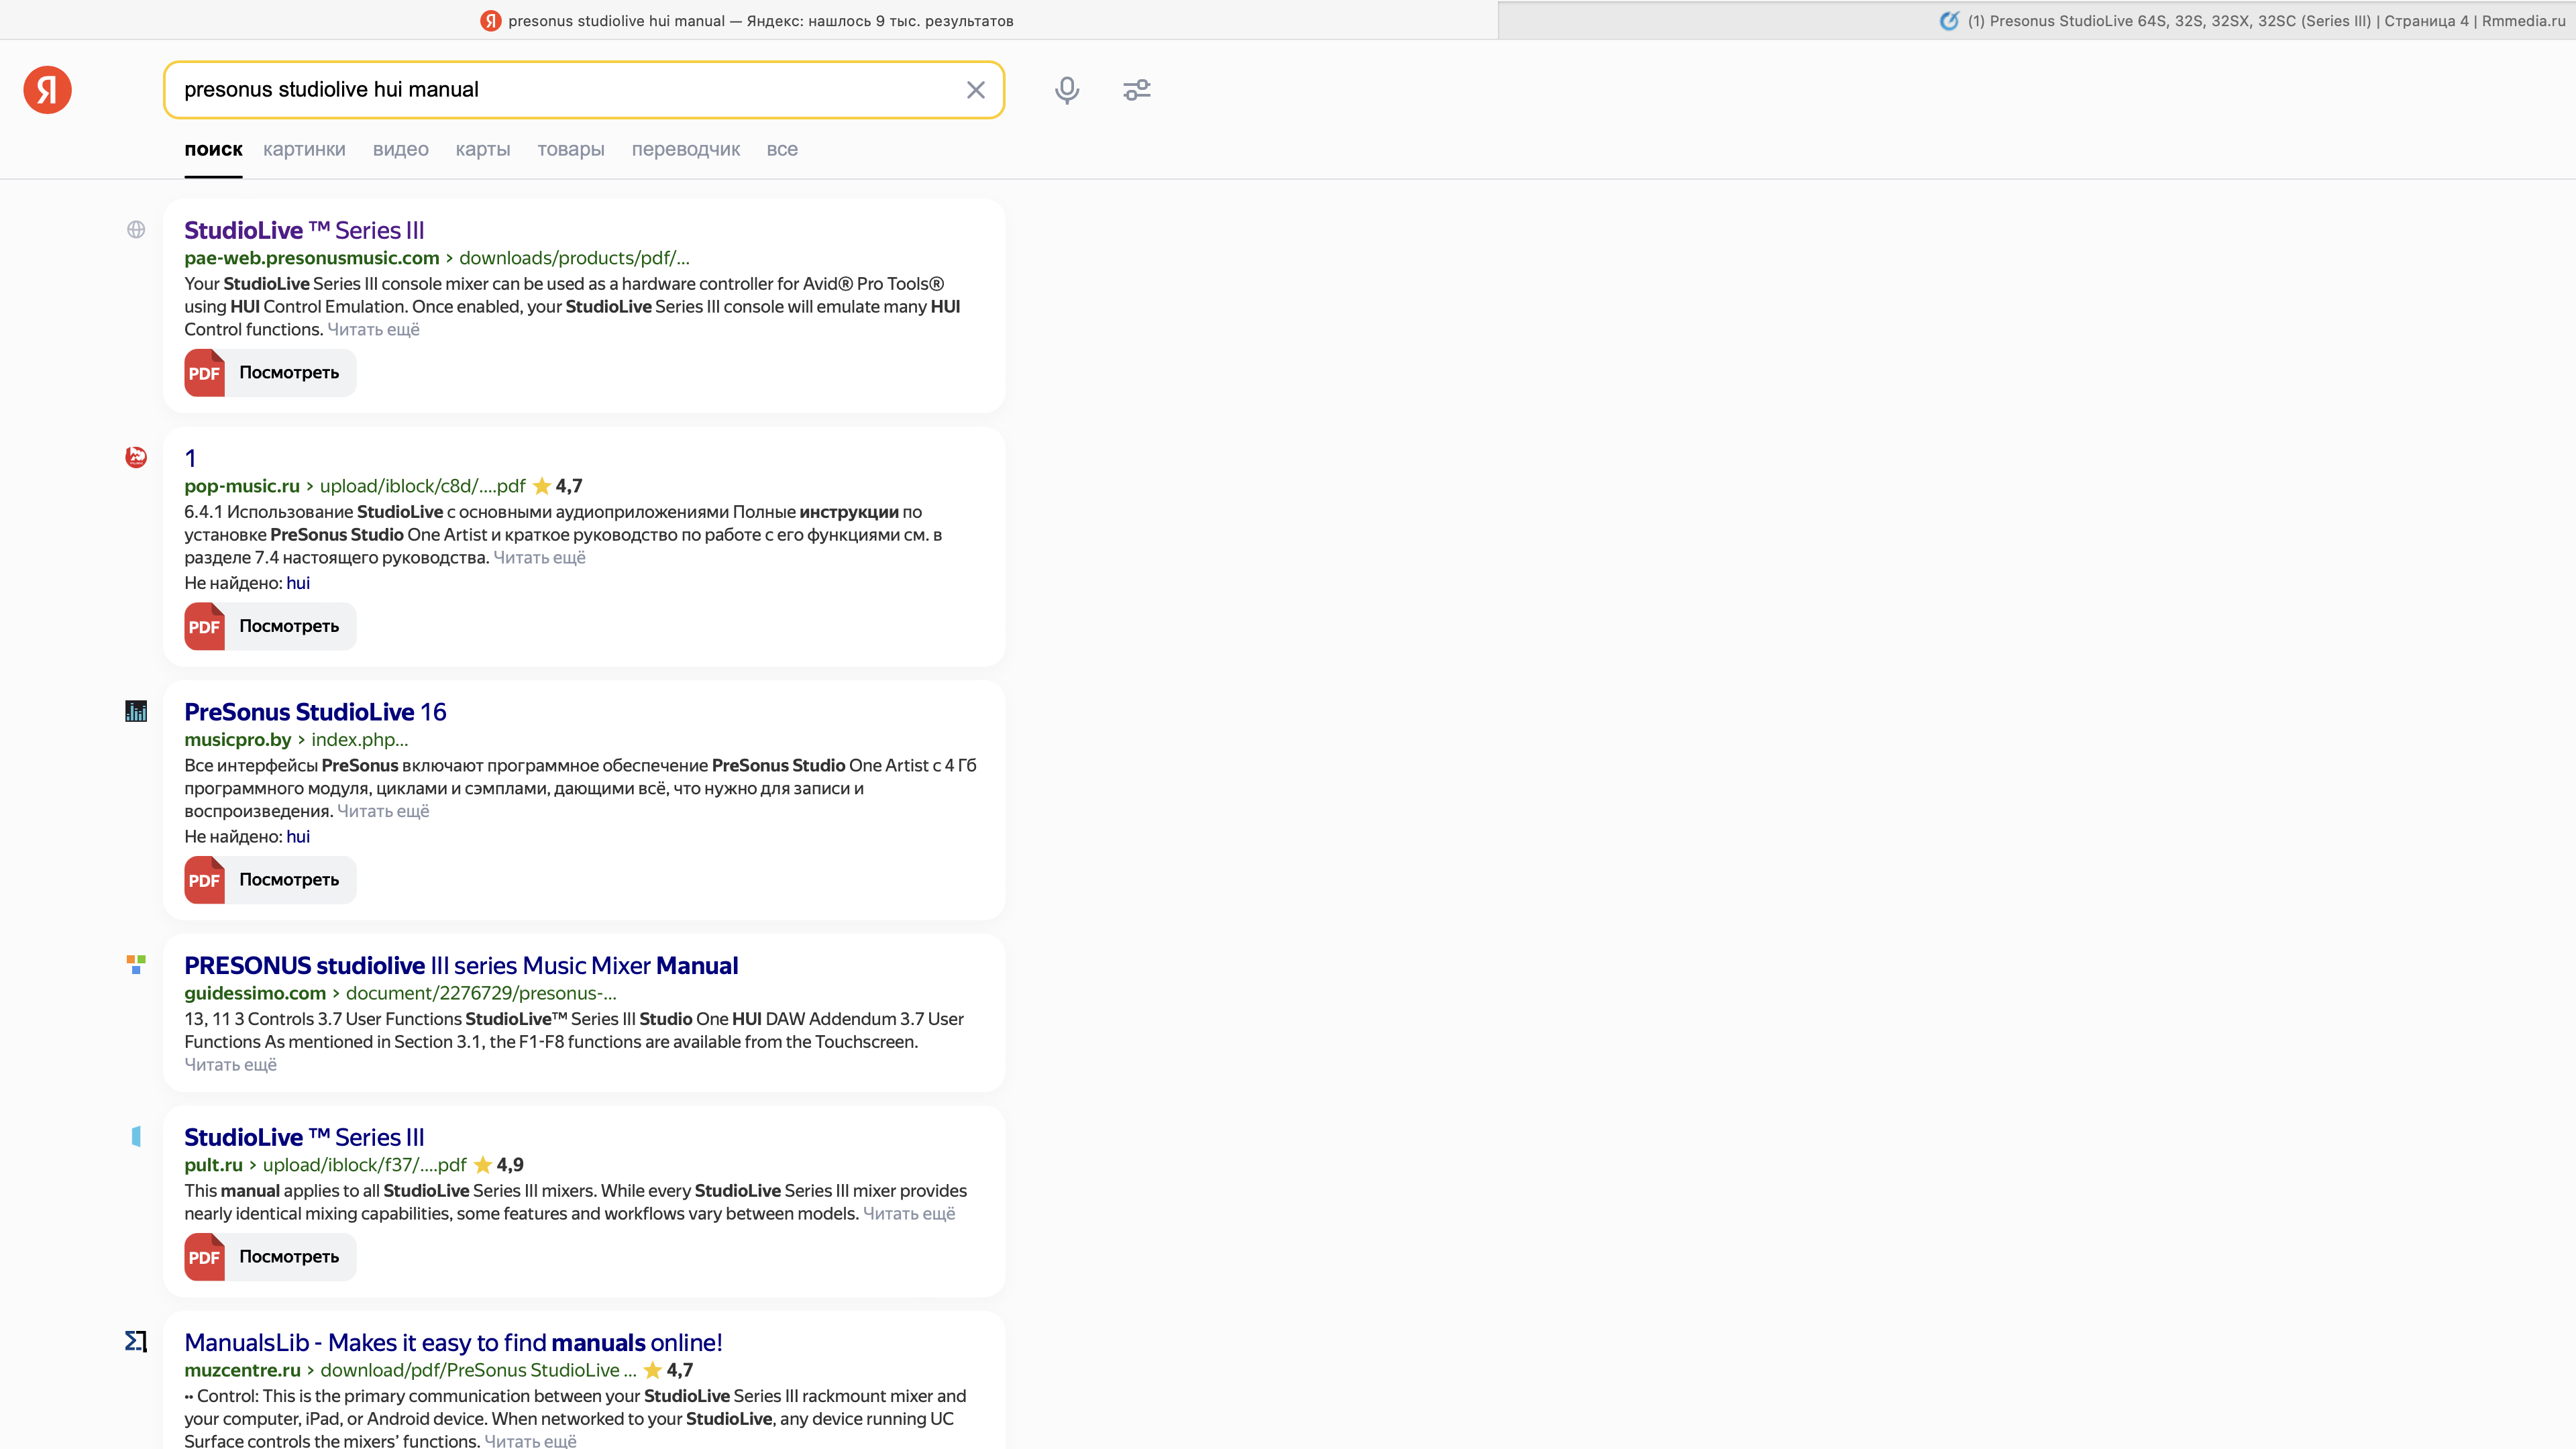Click globe favicon of first result

[x=136, y=230]
